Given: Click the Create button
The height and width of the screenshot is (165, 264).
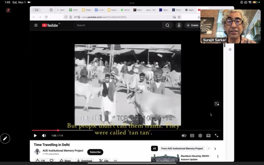Looking at the screenshot, I should [192, 25].
